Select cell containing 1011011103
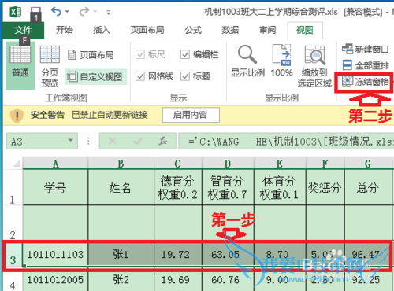Viewport: 394px width, 291px height. coord(55,254)
